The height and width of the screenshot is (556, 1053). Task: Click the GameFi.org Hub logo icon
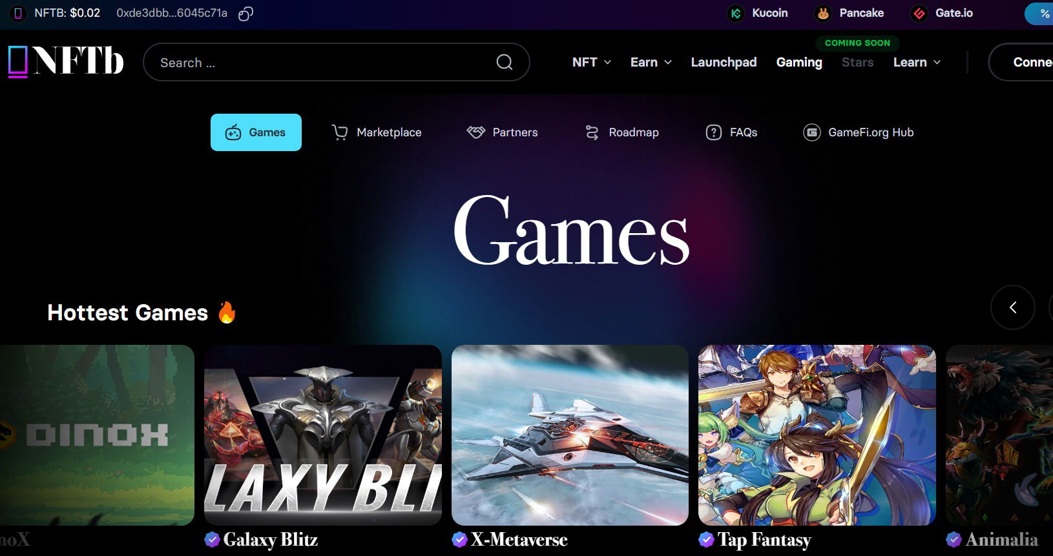pyautogui.click(x=811, y=132)
